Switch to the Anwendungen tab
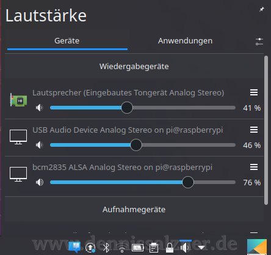 (186, 41)
